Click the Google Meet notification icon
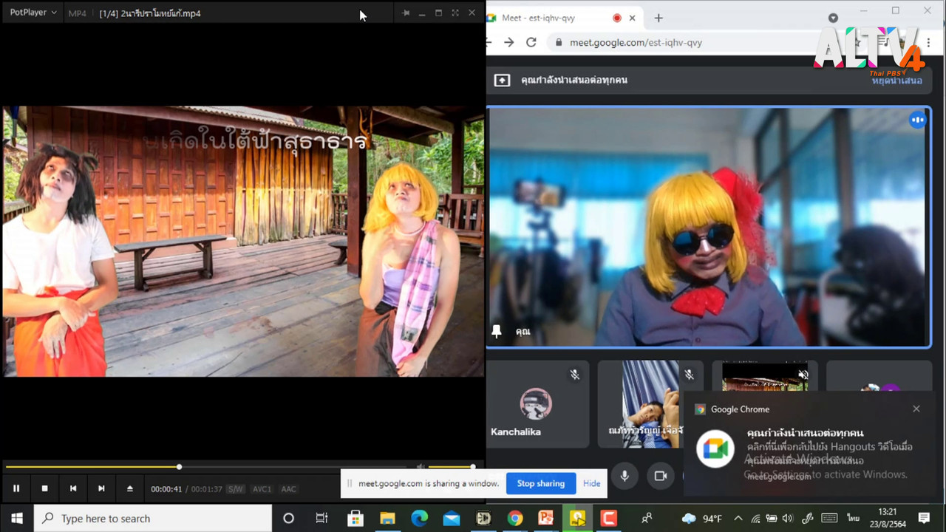The image size is (946, 532). click(x=715, y=449)
